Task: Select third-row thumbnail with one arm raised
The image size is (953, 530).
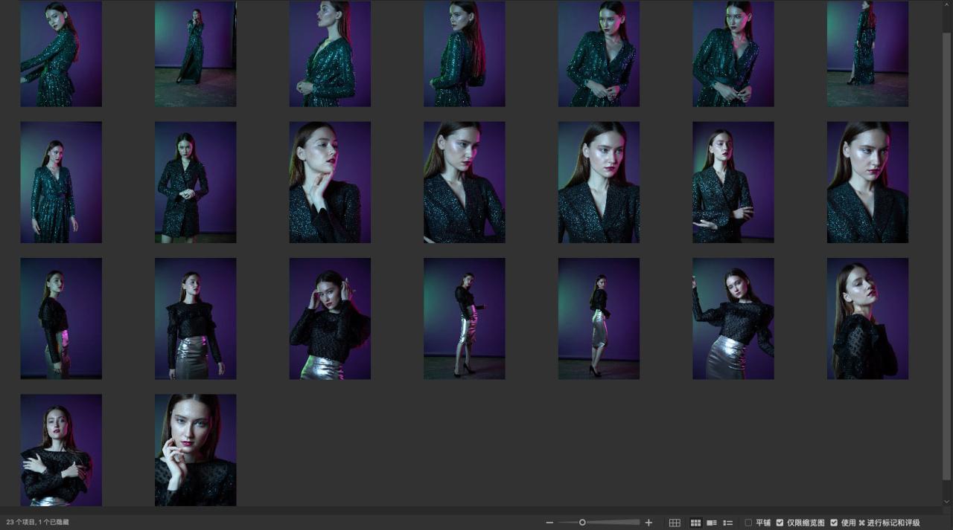Action: (733, 318)
